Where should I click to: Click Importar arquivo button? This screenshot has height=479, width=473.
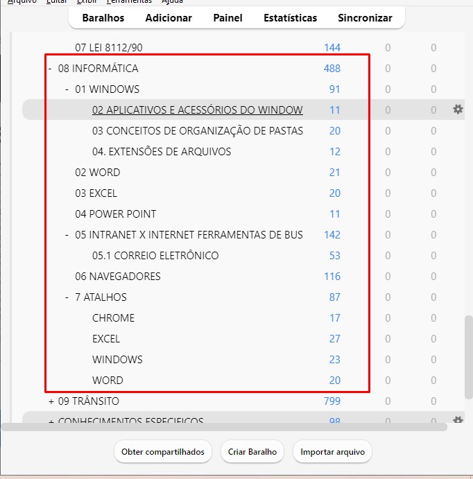click(332, 451)
